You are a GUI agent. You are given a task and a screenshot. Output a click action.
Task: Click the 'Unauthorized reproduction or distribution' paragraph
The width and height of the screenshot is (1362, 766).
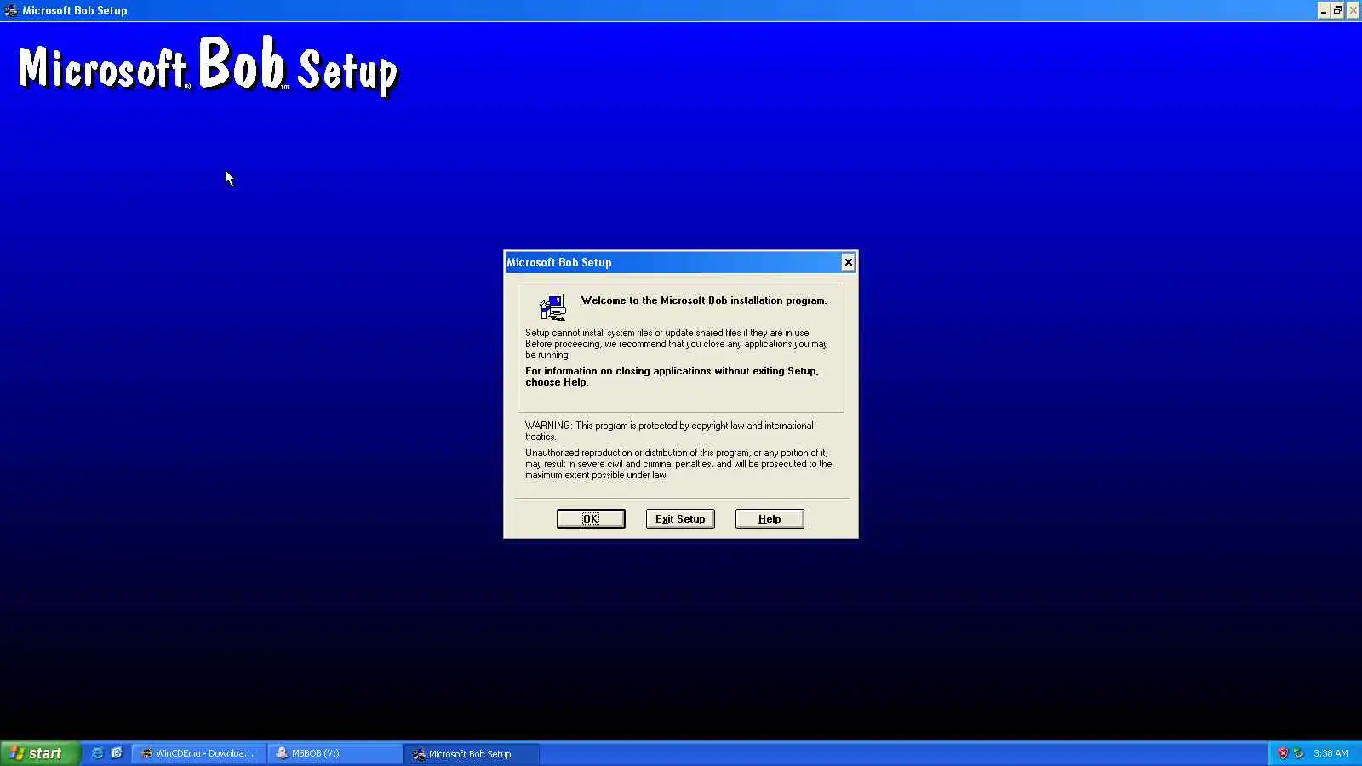[x=678, y=464]
